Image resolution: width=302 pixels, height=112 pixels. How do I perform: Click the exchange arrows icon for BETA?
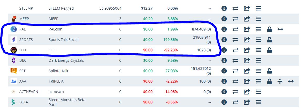pyautogui.click(x=235, y=102)
